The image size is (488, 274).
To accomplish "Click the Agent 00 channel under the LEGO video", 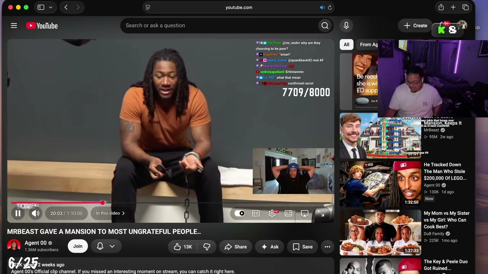I will (x=432, y=185).
